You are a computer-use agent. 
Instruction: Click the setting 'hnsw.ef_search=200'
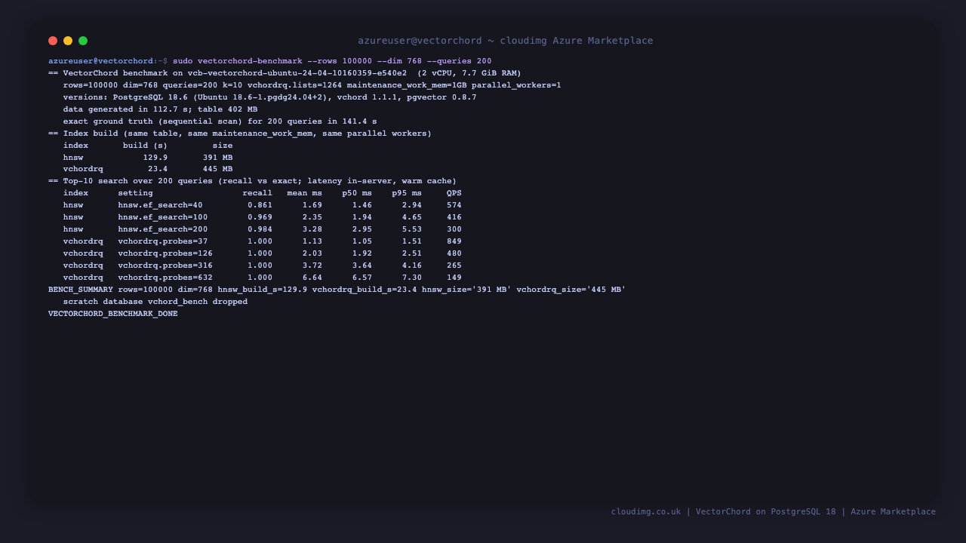162,229
